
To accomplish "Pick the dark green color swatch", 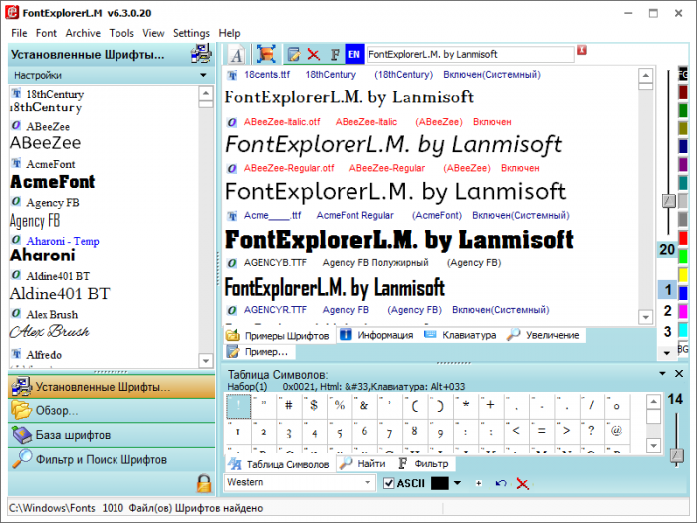I will point(683,110).
